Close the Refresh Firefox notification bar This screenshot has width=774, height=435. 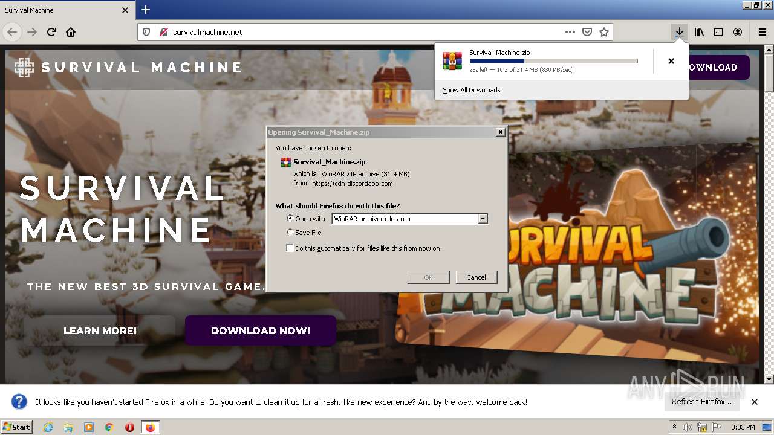[755, 402]
